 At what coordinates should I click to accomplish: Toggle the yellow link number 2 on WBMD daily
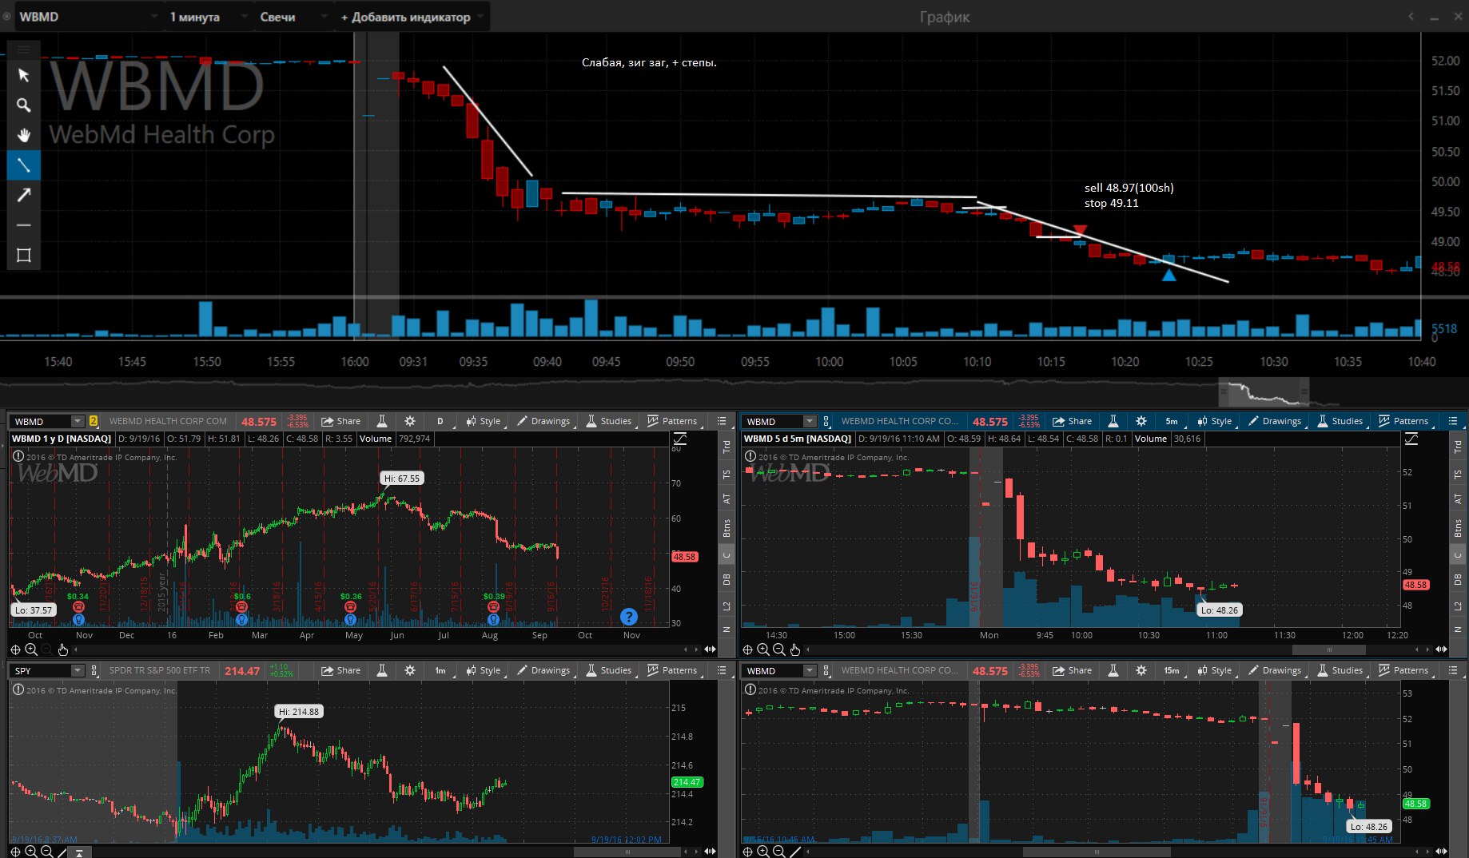94,421
